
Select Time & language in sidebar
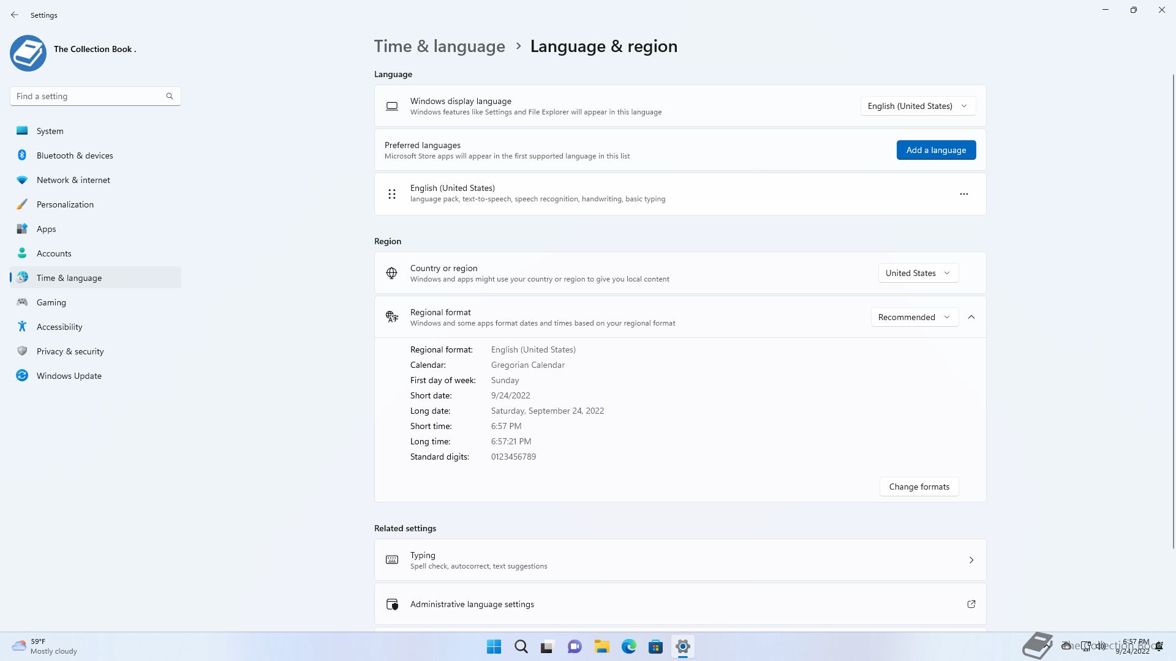pyautogui.click(x=96, y=278)
